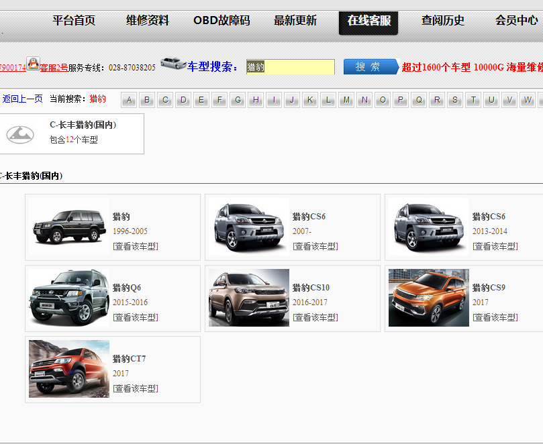
Task: Filter by letter C
Action: [165, 100]
